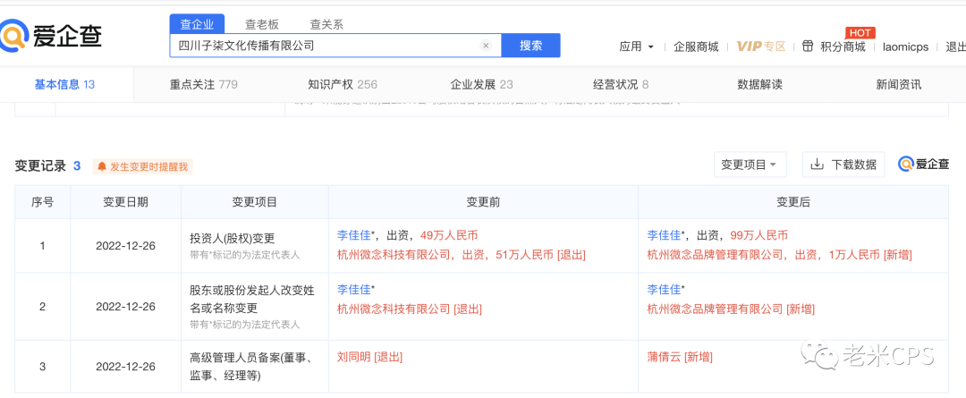
Task: Click the 变更后 column header
Action: [x=793, y=202]
